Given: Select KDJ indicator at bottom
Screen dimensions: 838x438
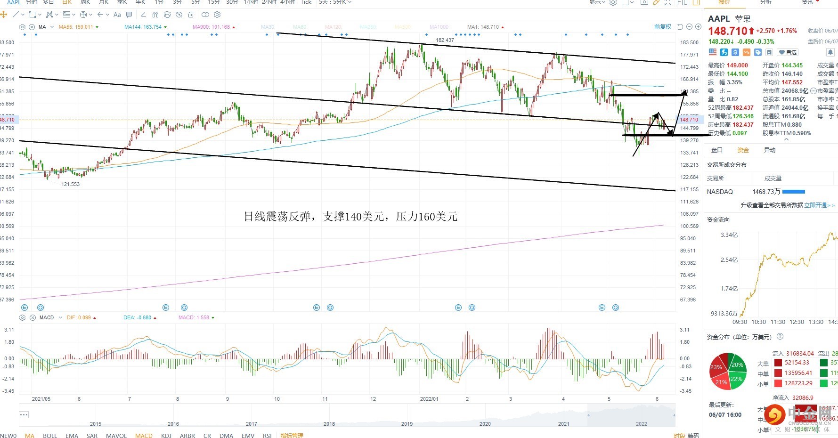Looking at the screenshot, I should click(x=166, y=435).
